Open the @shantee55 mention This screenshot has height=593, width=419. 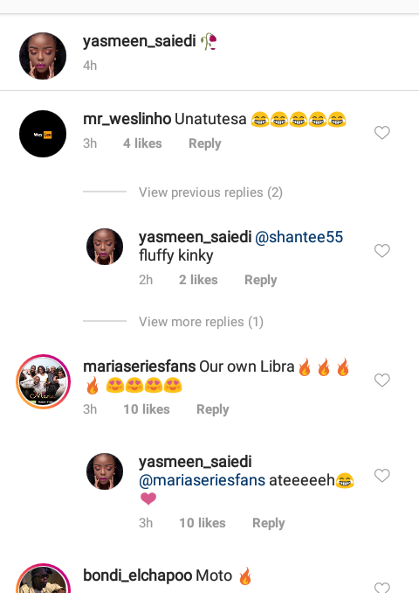pyautogui.click(x=299, y=237)
